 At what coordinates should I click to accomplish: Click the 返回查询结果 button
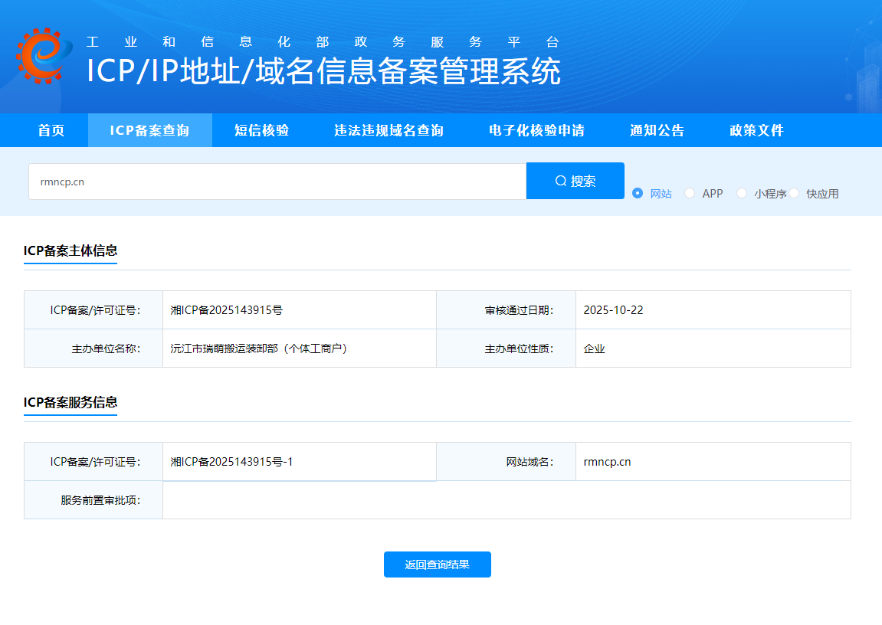[437, 564]
